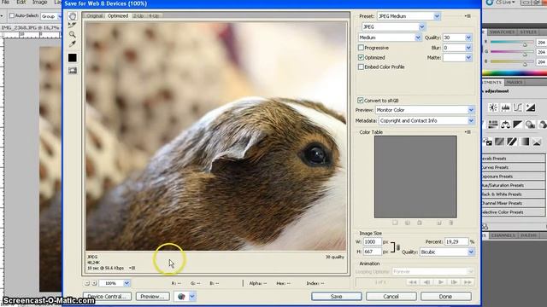The width and height of the screenshot is (547, 307).
Task: Uncheck the Optimized checkbox
Action: 361,57
